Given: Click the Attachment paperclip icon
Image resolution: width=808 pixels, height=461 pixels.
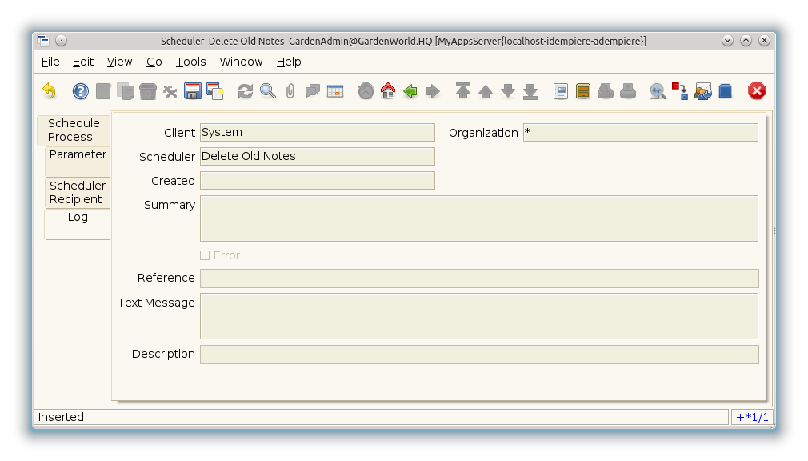Looking at the screenshot, I should pos(290,91).
